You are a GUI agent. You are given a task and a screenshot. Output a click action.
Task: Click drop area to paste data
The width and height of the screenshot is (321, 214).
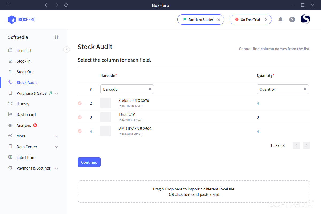coord(194,192)
